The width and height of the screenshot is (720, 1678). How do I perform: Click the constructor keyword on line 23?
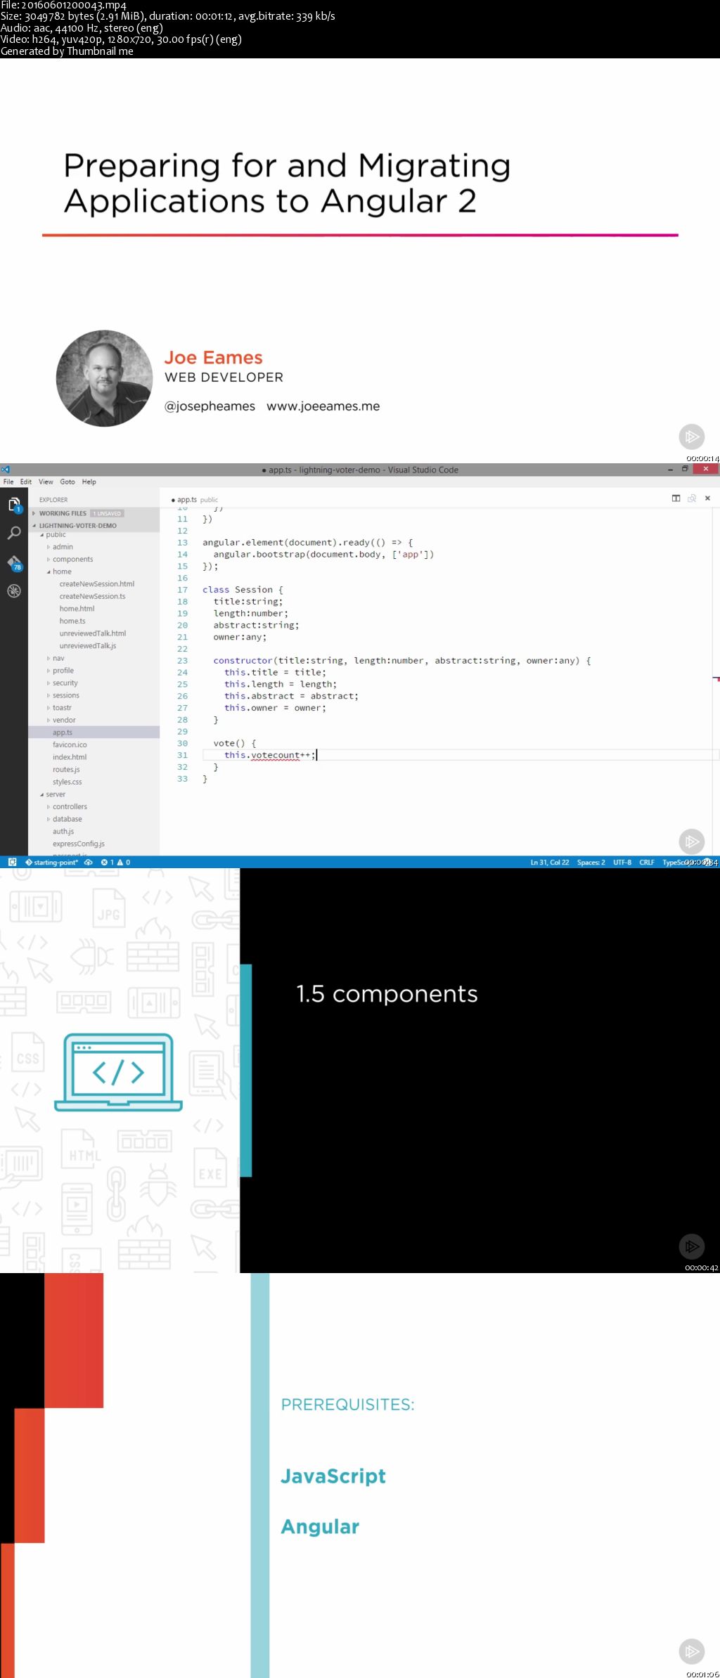click(x=243, y=661)
